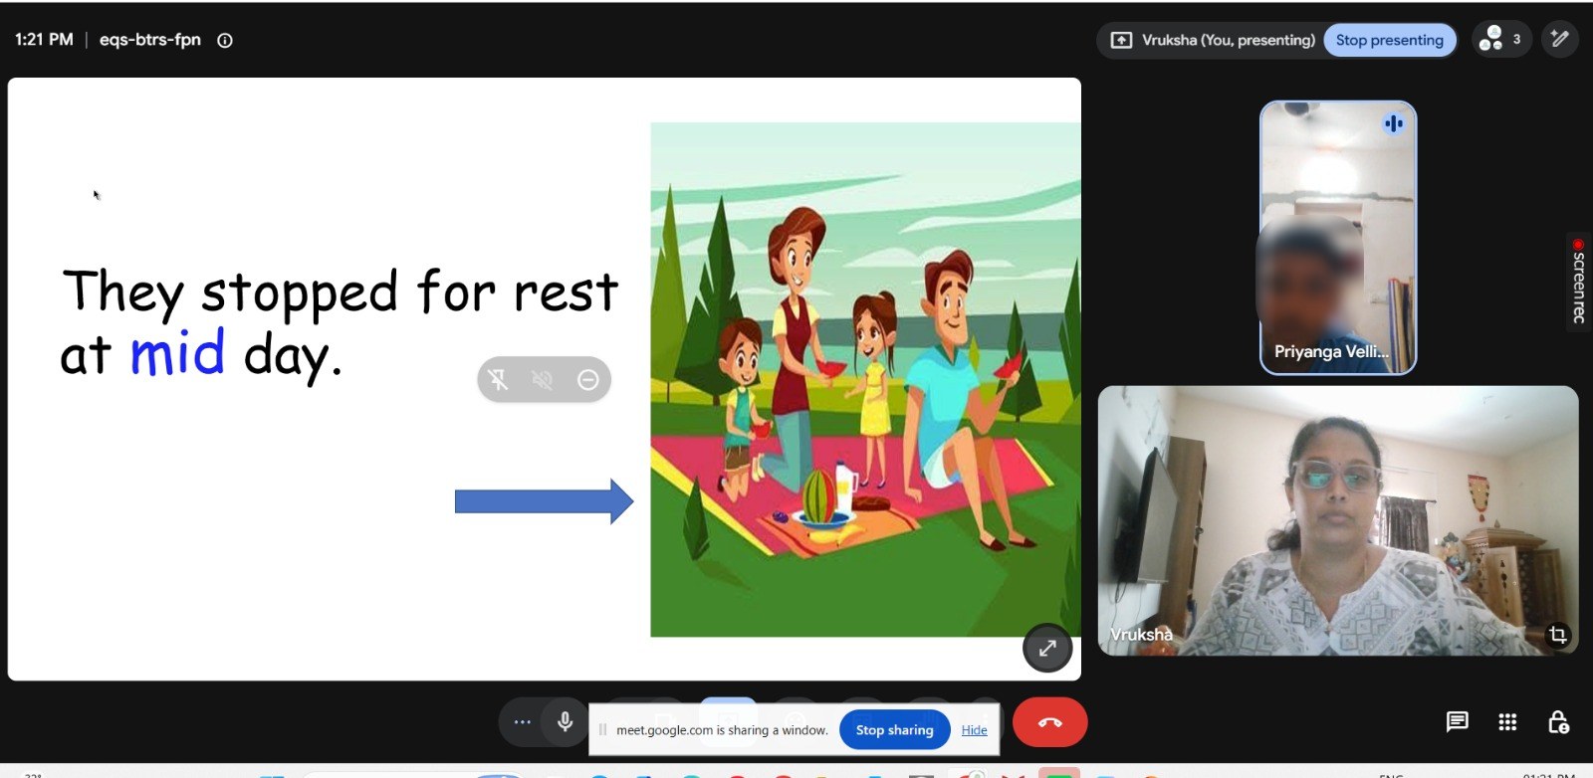Leave the call with red hang-up button

pos(1049,722)
